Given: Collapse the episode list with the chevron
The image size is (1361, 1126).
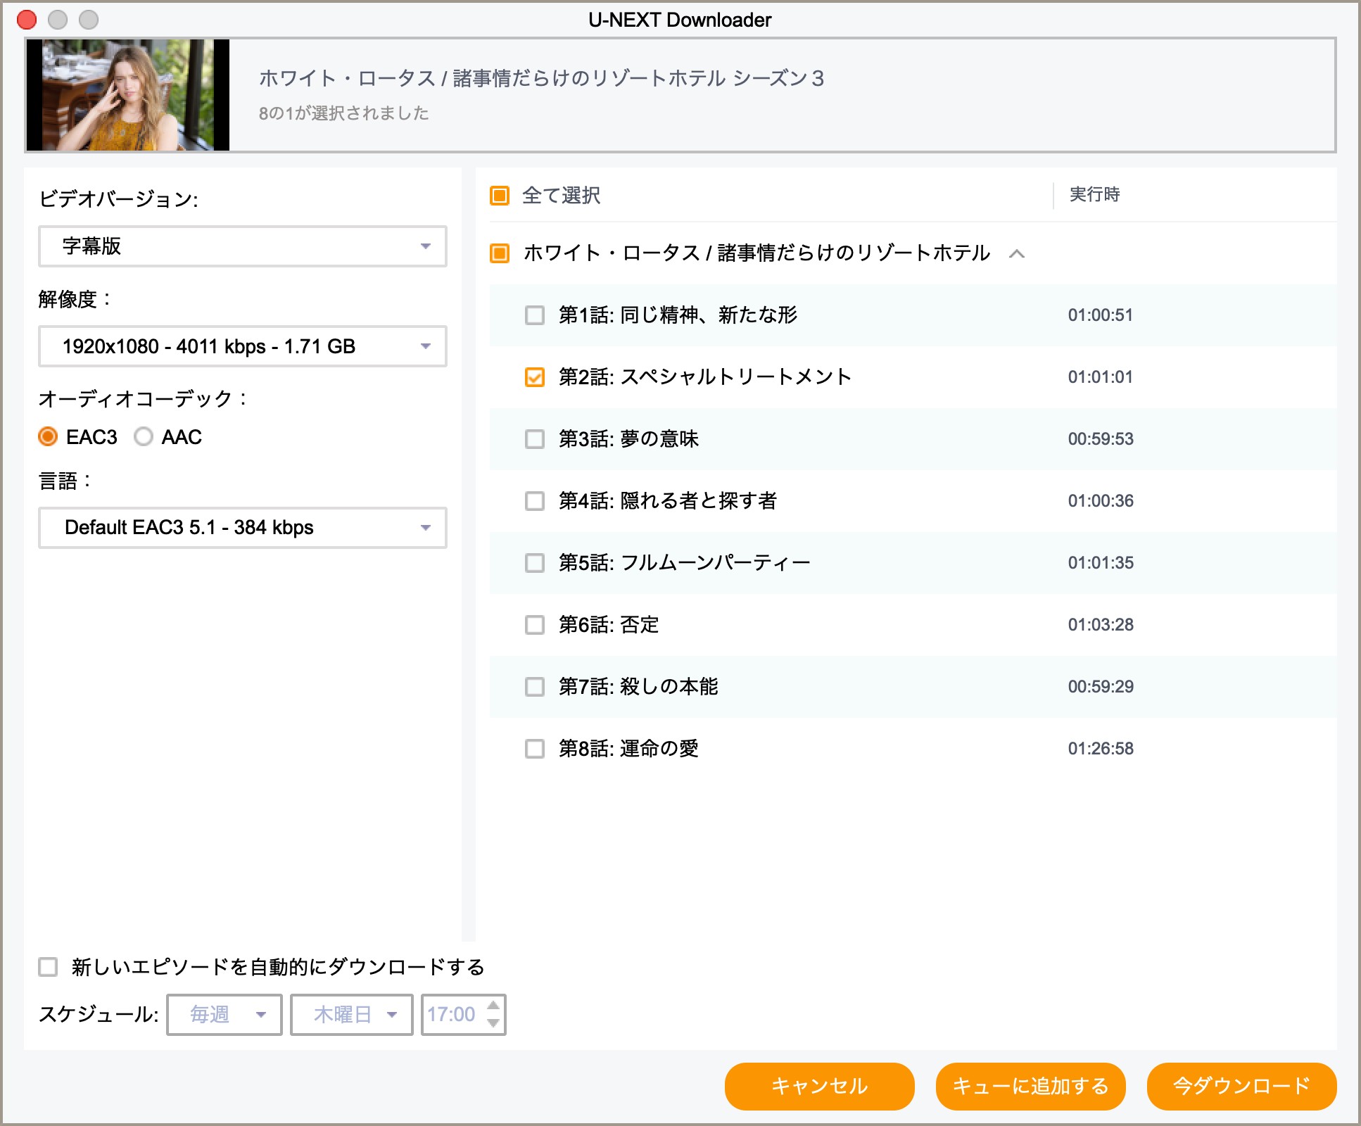Looking at the screenshot, I should point(1018,253).
